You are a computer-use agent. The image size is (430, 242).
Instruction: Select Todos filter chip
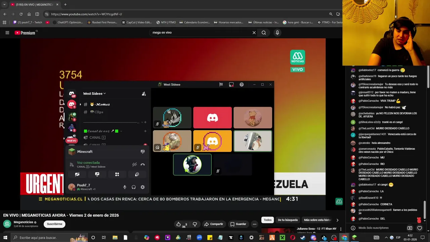(x=268, y=220)
